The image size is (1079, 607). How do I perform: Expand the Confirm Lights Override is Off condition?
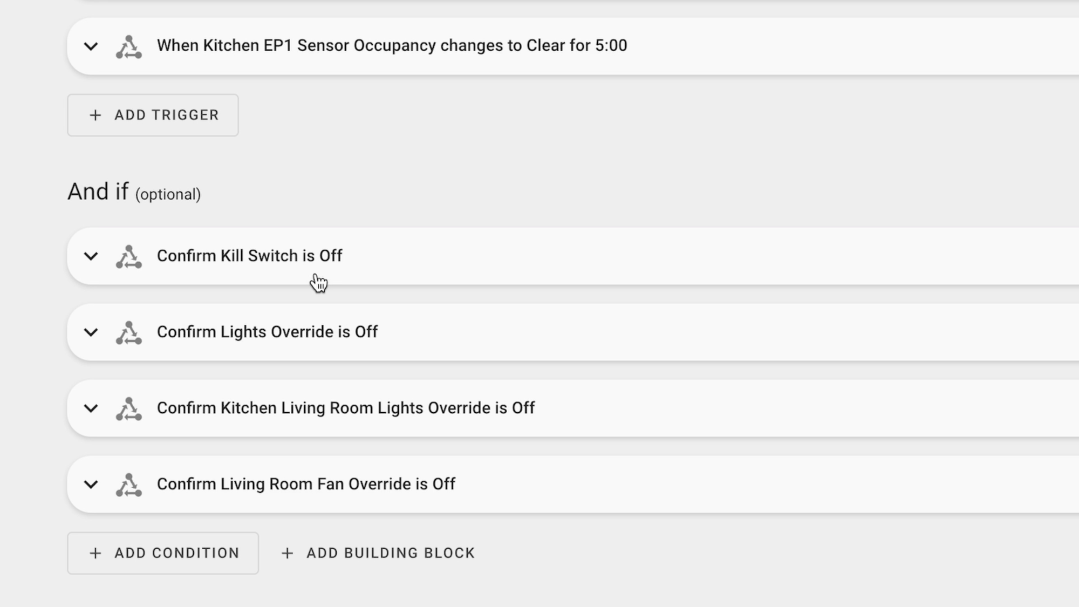(91, 332)
